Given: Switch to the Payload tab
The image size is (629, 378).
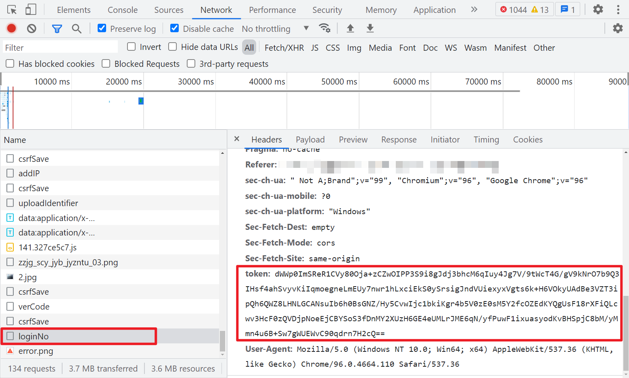Looking at the screenshot, I should [310, 140].
